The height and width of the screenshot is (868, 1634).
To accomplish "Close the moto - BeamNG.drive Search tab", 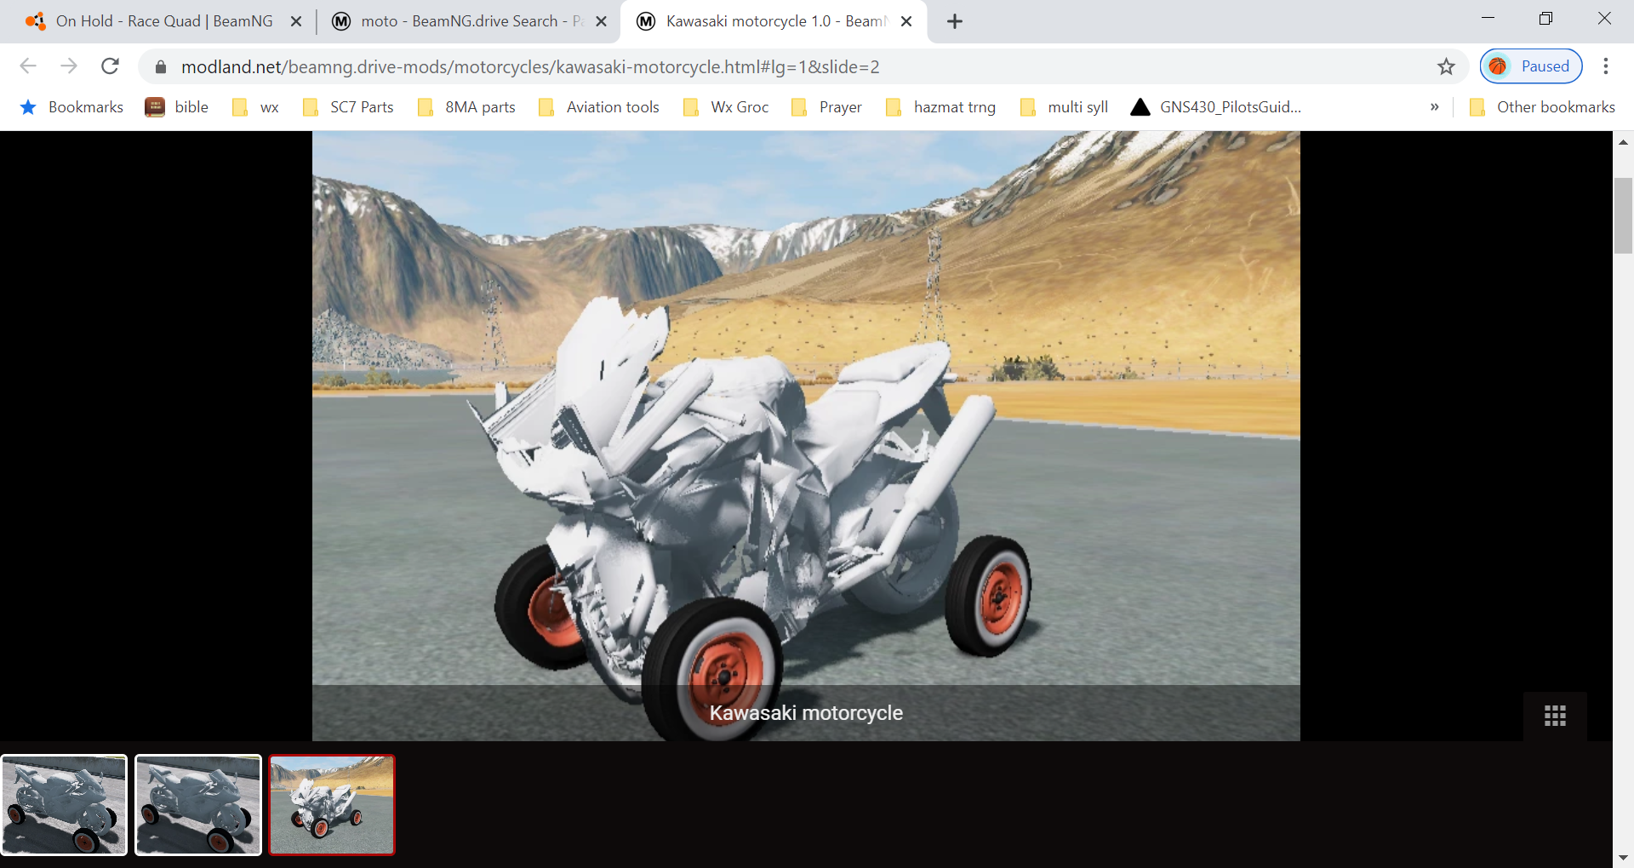I will (x=601, y=21).
